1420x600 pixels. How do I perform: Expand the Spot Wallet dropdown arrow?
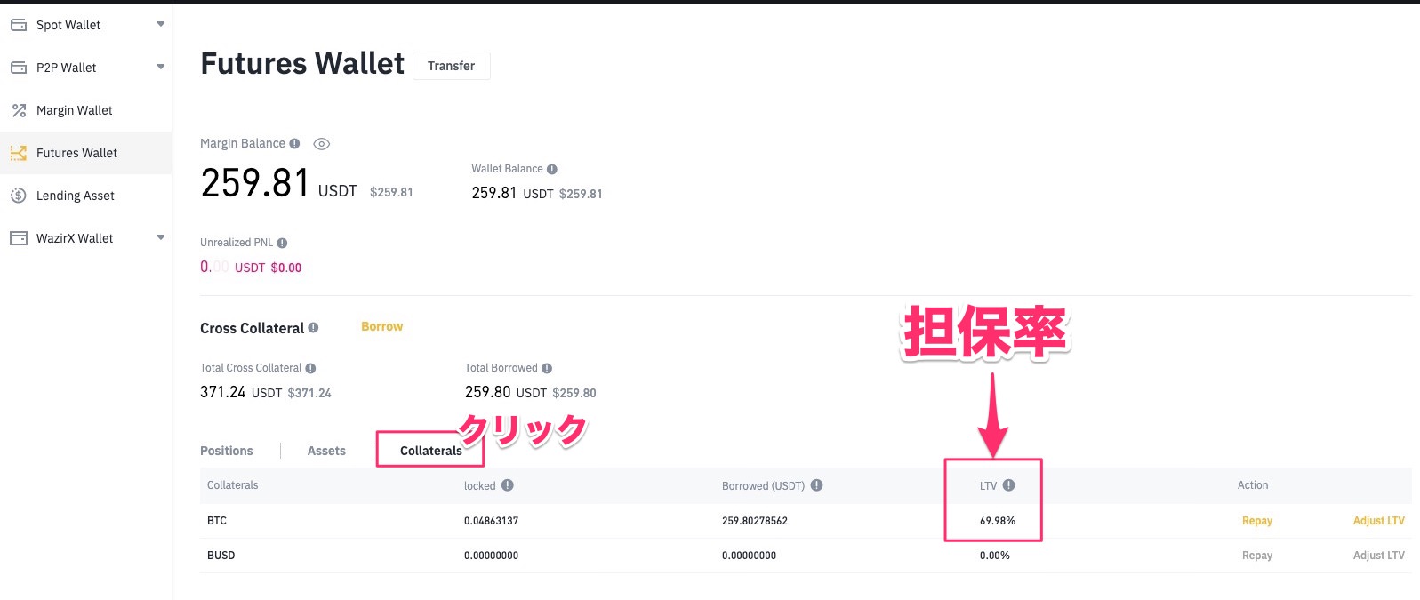coord(161,24)
